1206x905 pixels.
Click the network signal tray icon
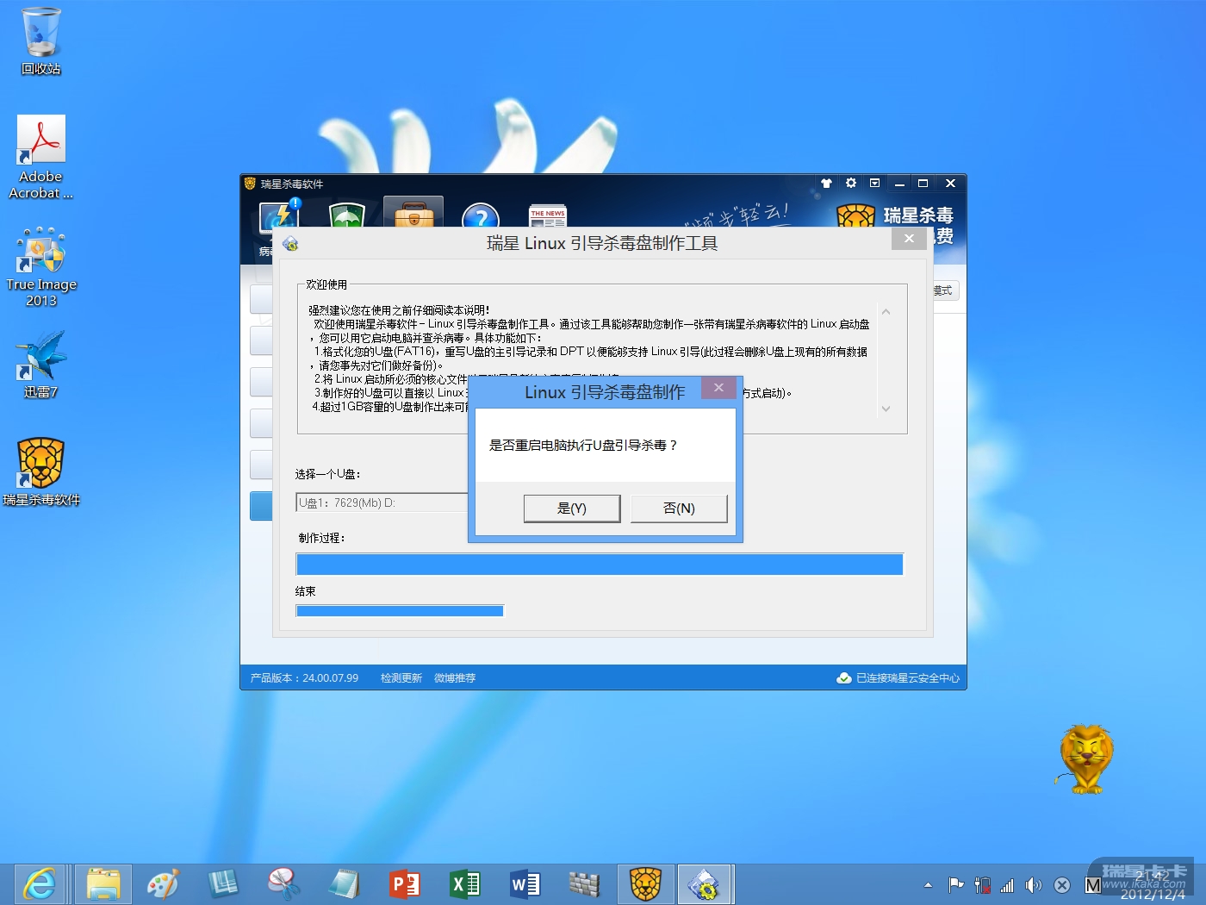1007,885
